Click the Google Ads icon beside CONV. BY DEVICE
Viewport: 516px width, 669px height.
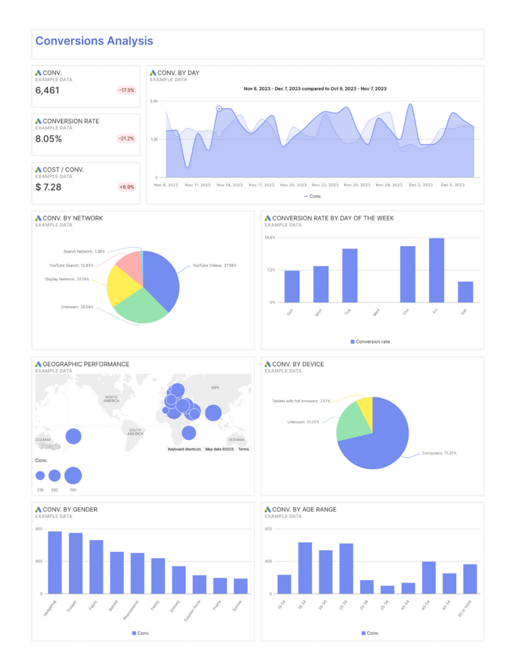pos(267,364)
